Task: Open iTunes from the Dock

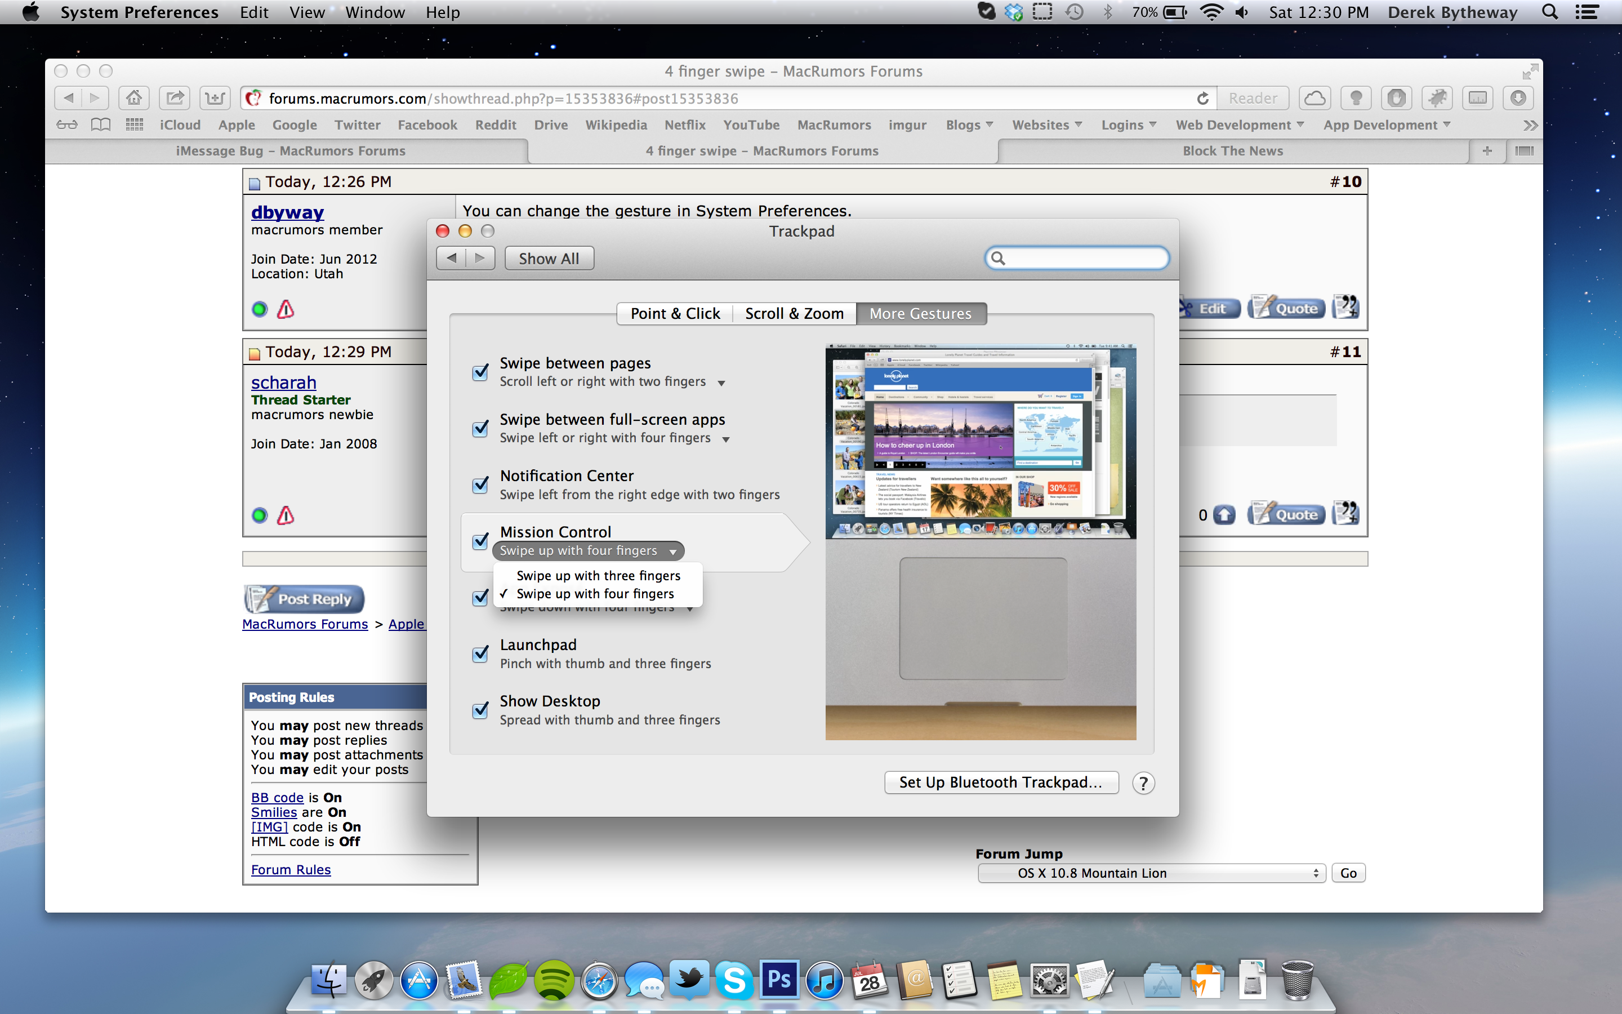Action: coord(825,981)
